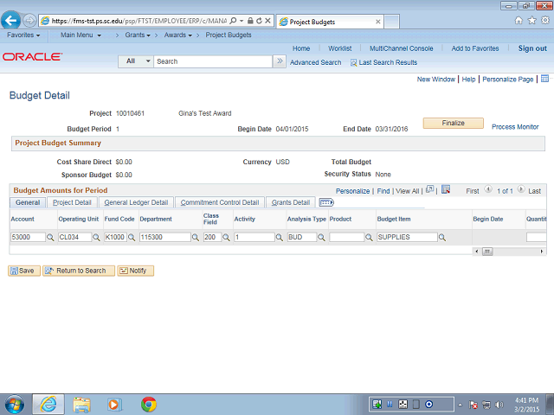Screen dimensions: 554x415
Task: Switch to the Project Detail tab
Action: pyautogui.click(x=72, y=202)
